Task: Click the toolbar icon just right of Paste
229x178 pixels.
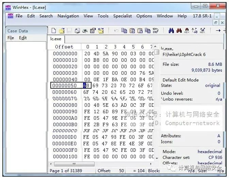Action: (x=148, y=31)
